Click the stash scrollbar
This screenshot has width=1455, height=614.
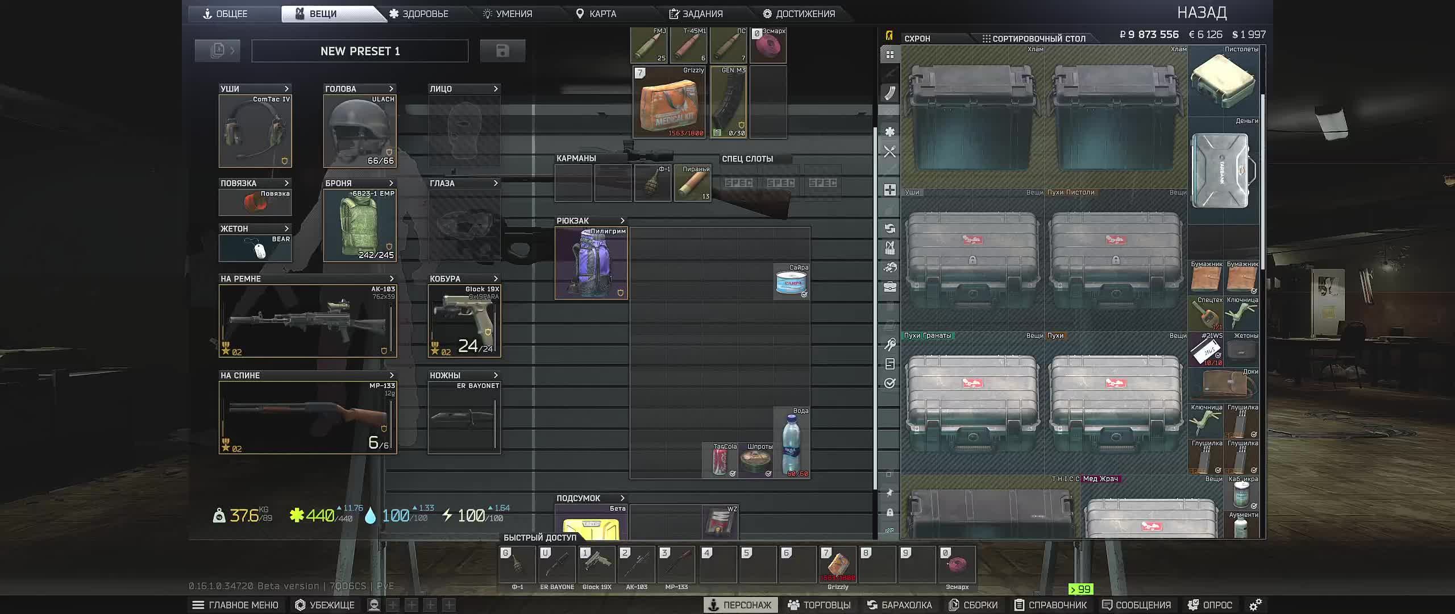[1263, 182]
